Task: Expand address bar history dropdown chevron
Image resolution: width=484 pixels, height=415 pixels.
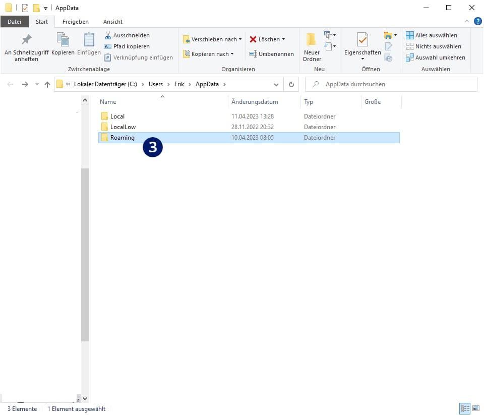Action: (276, 84)
